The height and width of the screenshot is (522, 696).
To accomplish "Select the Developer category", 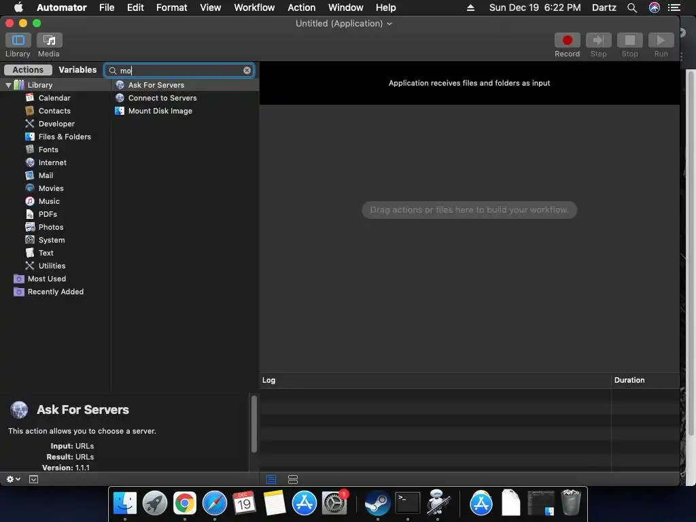I will 55,124.
